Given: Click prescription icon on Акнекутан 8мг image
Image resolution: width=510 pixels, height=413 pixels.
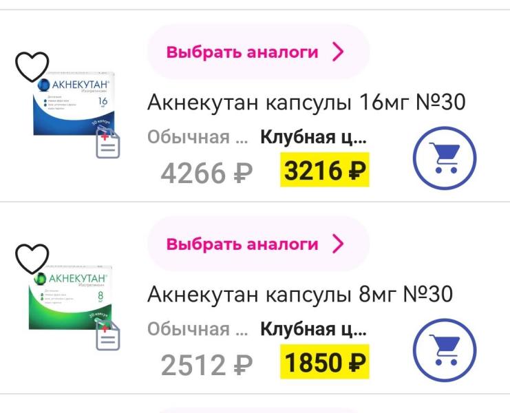Looking at the screenshot, I should tap(108, 335).
